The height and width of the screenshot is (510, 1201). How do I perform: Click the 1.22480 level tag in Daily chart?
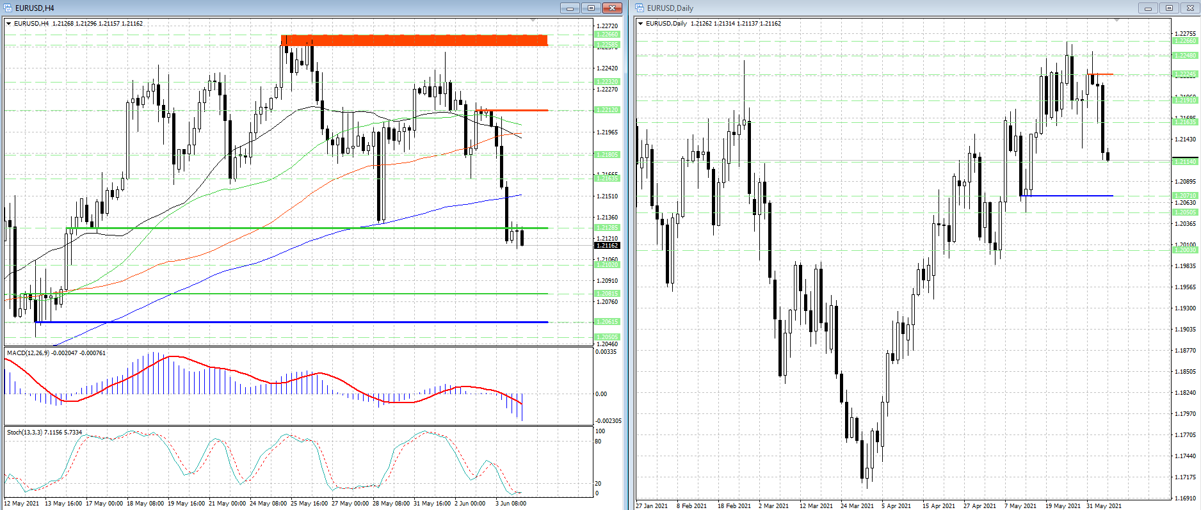pyautogui.click(x=1185, y=56)
